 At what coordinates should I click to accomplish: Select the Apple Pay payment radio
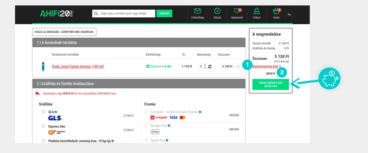[146, 140]
